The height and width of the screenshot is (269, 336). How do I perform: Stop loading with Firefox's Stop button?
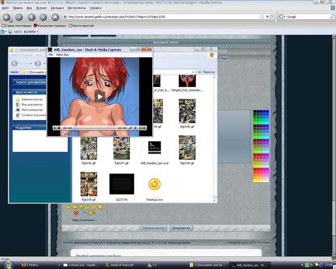pyautogui.click(x=43, y=17)
